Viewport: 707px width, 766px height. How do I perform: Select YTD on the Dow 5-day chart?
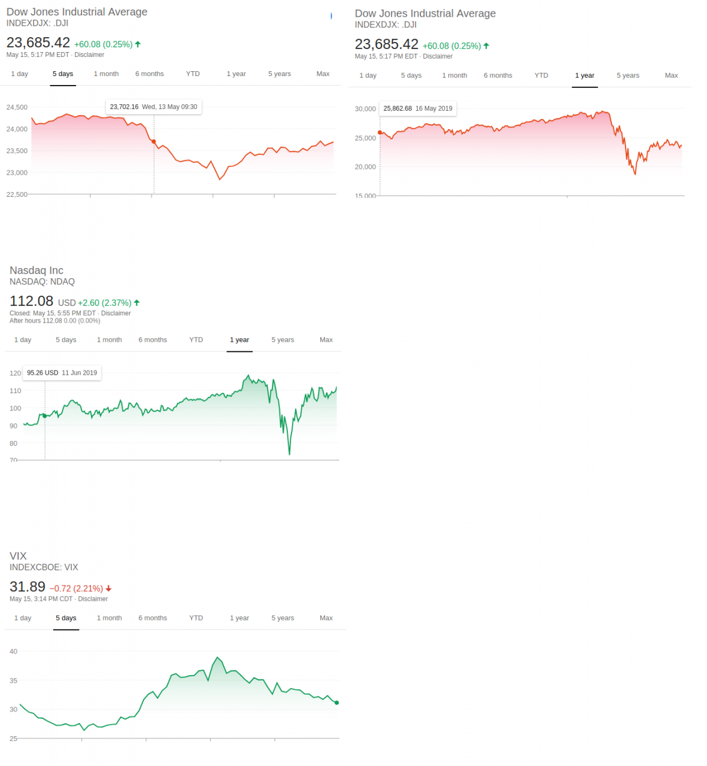[193, 74]
